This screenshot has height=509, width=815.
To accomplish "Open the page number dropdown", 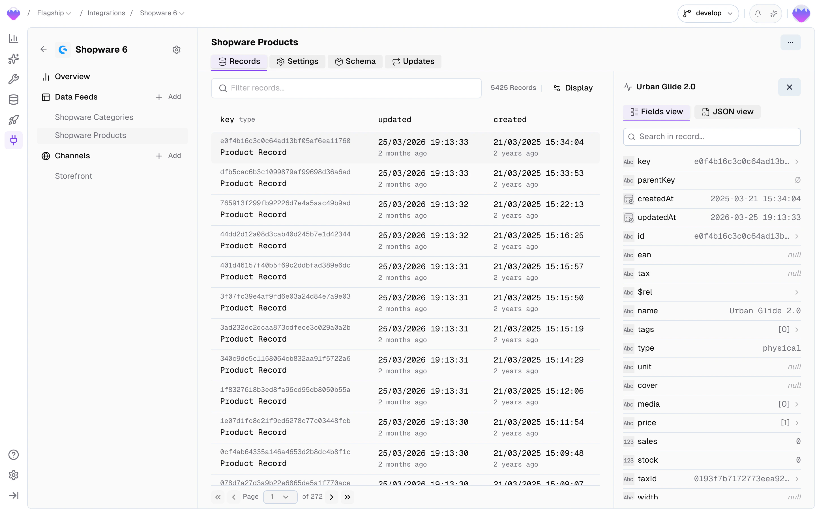I will click(x=280, y=497).
